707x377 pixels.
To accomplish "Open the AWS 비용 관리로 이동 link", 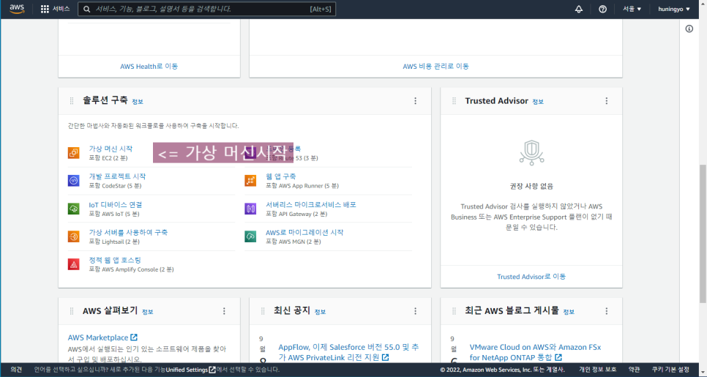I will tap(435, 67).
